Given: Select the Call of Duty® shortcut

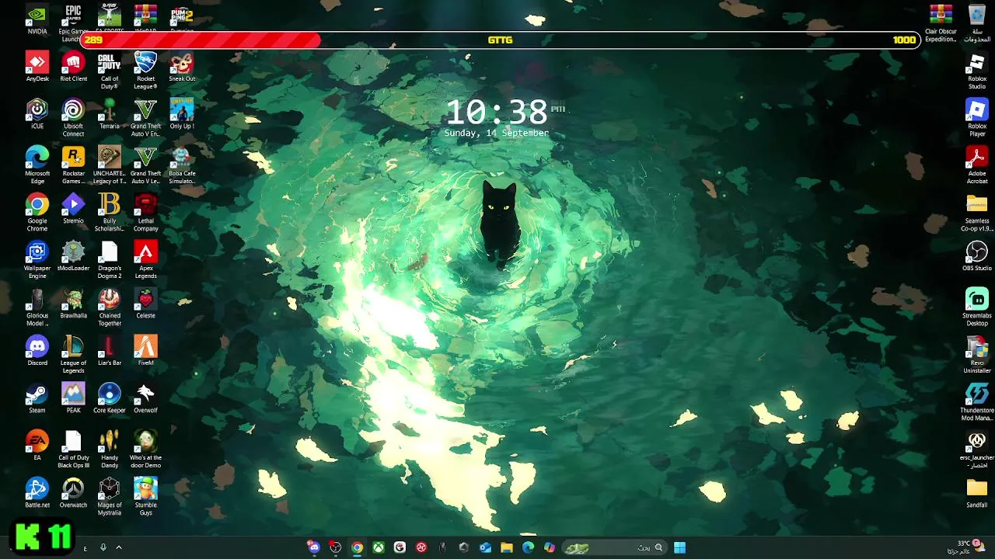Looking at the screenshot, I should (110, 71).
